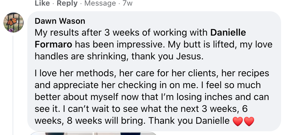Click the second red heart emoji
288x135 pixels.
(x=249, y=121)
